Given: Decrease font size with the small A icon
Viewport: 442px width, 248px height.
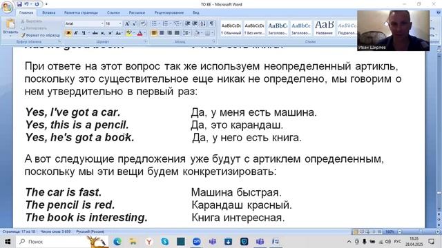Looking at the screenshot, I should [x=134, y=24].
